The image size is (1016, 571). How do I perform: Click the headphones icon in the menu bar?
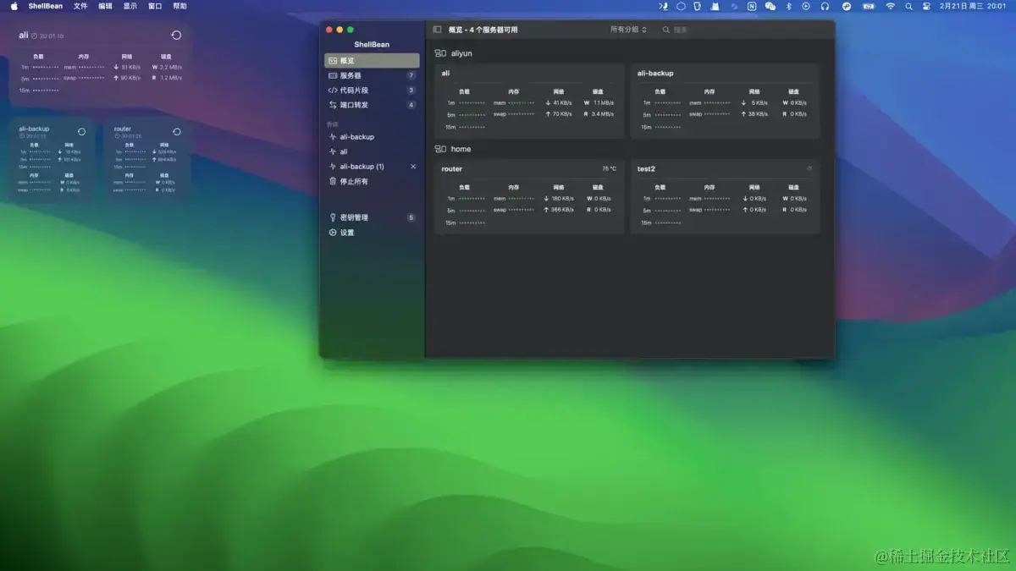(x=825, y=6)
